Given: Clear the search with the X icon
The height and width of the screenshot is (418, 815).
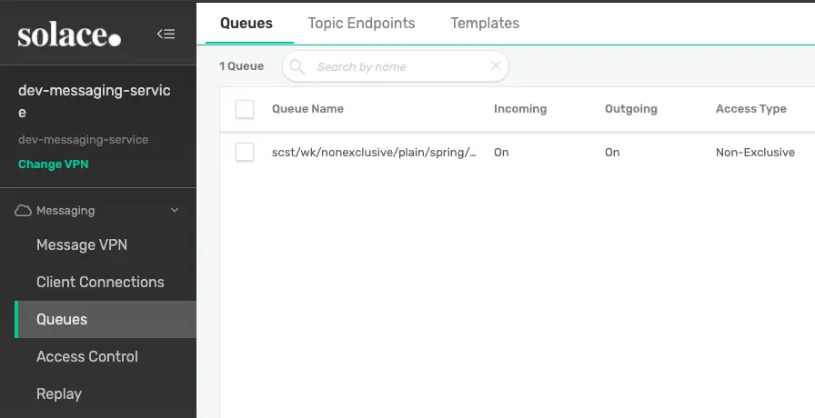Looking at the screenshot, I should click(x=496, y=65).
